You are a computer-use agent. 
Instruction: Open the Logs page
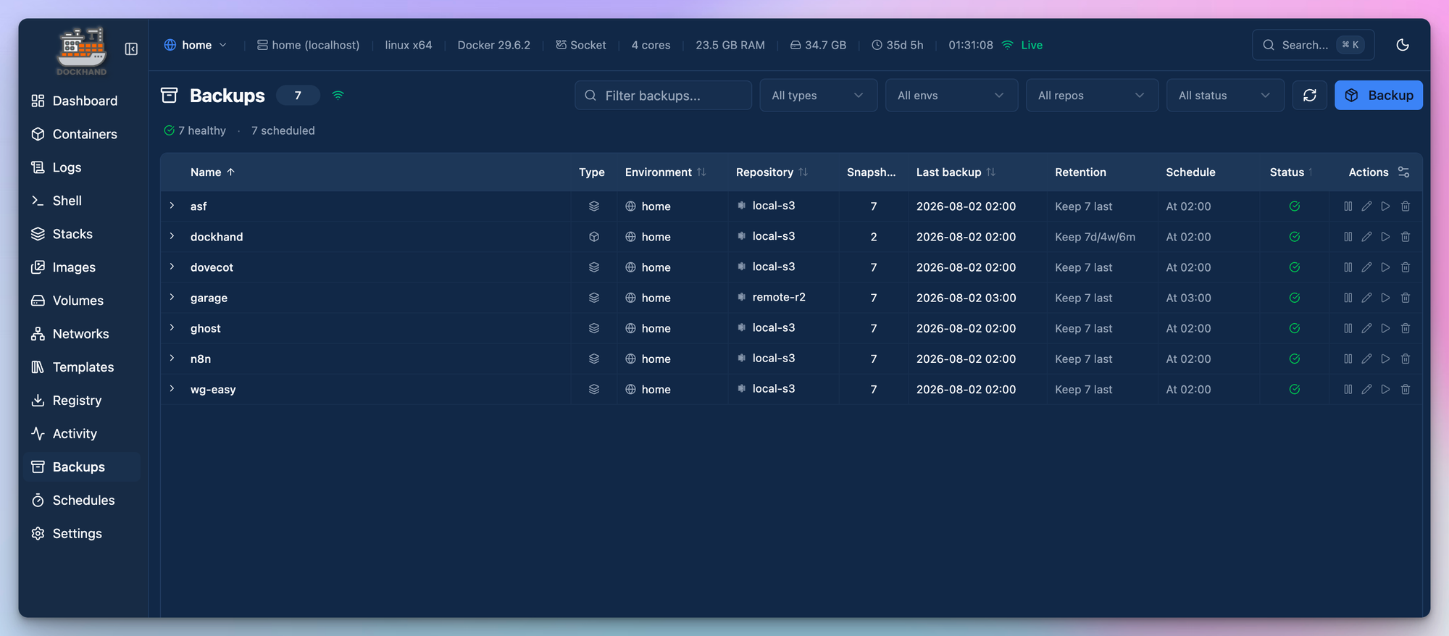tap(83, 167)
